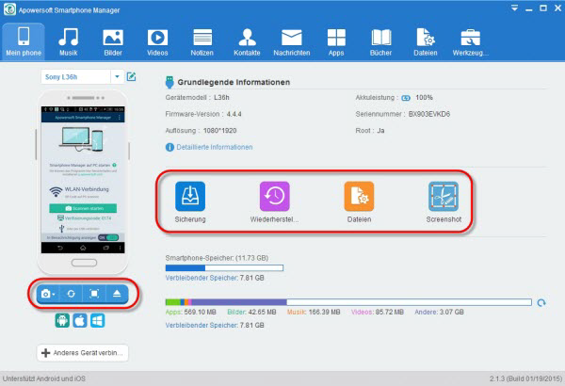Open the Bücher section
This screenshot has width=565, height=386.
[380, 41]
